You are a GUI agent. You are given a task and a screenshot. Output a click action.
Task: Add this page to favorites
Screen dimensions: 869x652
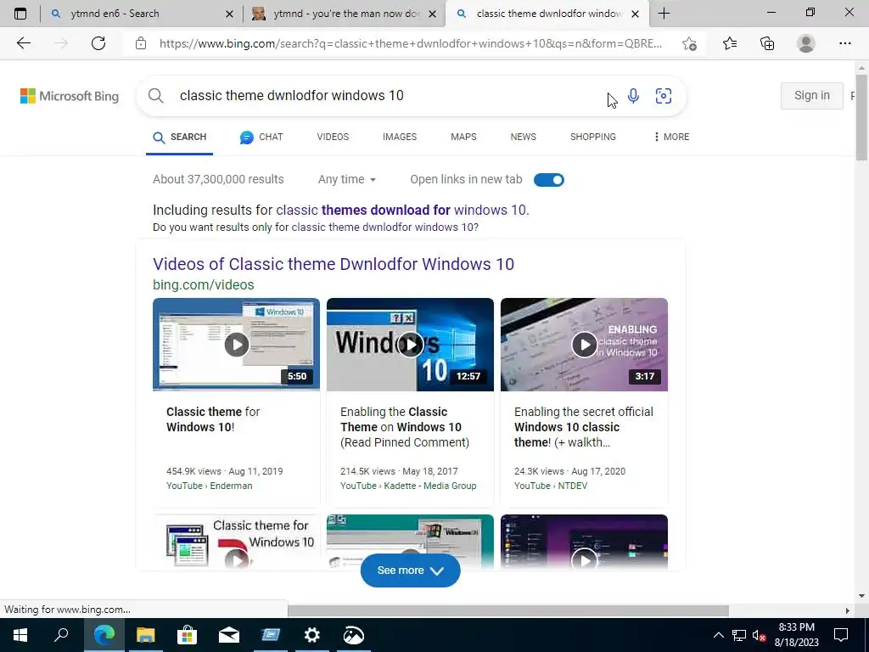click(689, 43)
